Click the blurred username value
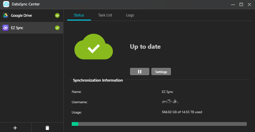 (170, 102)
